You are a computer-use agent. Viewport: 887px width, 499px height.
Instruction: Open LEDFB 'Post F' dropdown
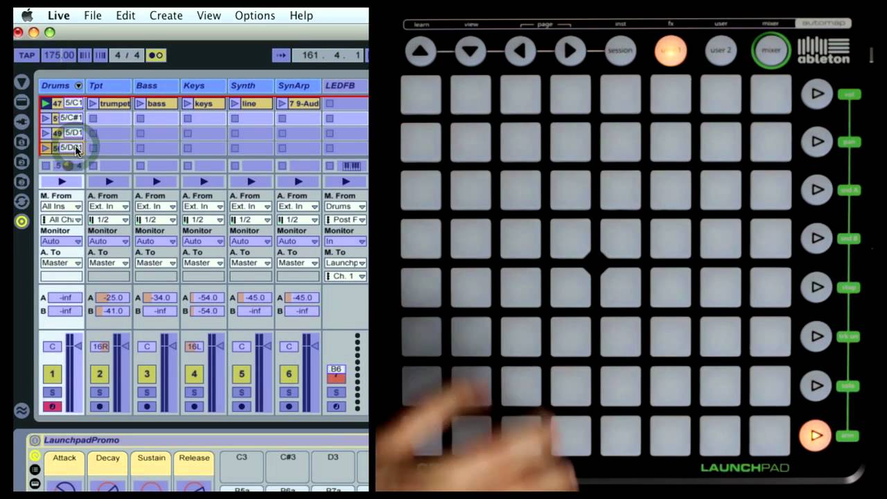[345, 220]
